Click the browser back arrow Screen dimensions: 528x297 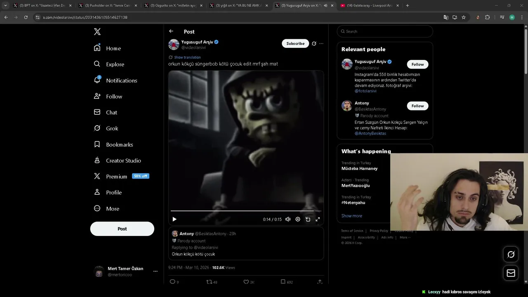[6, 17]
